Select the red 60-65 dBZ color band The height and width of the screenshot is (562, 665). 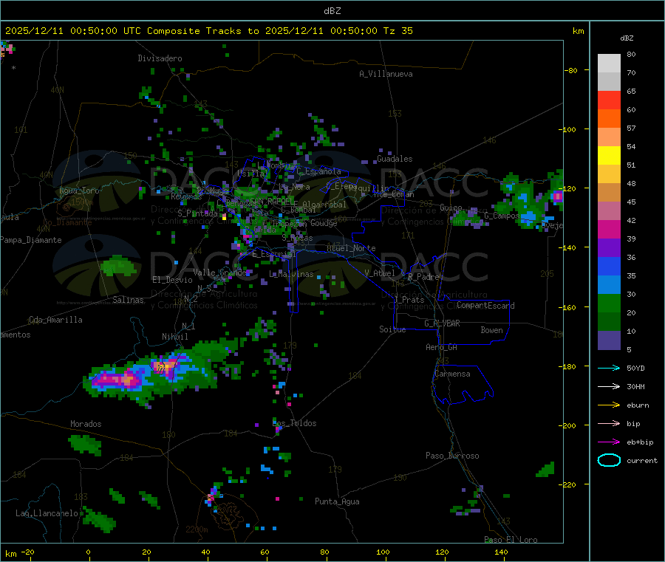pos(609,100)
